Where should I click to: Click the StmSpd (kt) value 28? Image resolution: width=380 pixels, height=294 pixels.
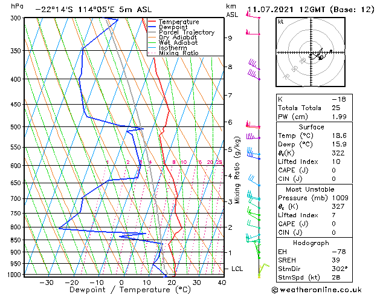336,278
